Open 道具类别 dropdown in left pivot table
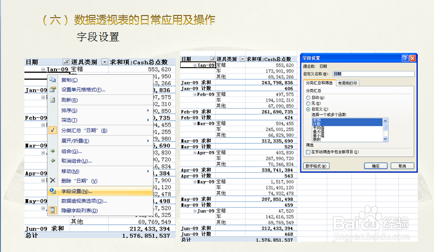The height and width of the screenshot is (252, 434). 105,62
